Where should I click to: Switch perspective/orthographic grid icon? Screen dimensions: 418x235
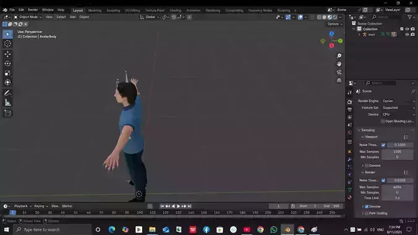click(x=339, y=80)
